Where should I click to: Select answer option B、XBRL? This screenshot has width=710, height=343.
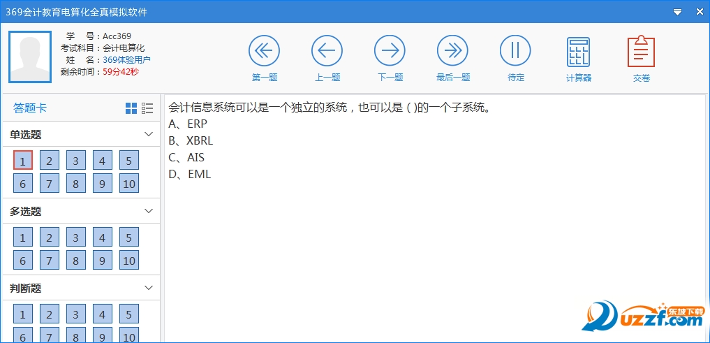pyautogui.click(x=191, y=140)
